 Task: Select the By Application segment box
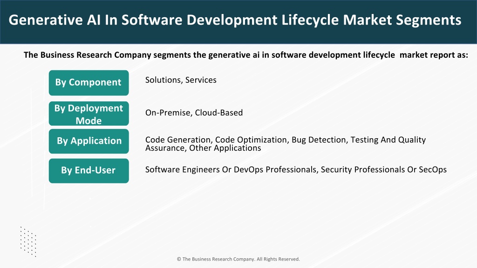pos(89,141)
